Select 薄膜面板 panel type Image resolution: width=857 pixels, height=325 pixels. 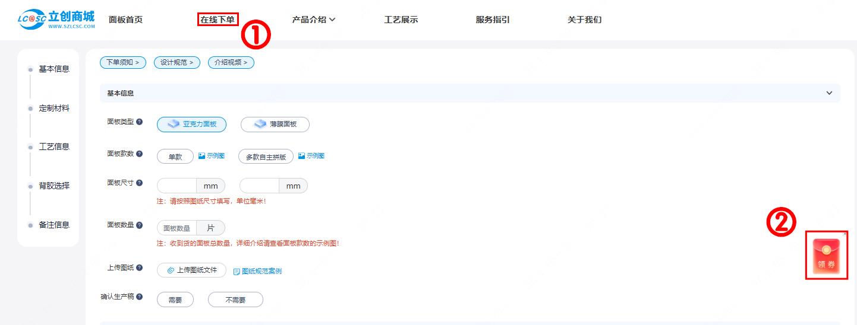[x=275, y=125]
